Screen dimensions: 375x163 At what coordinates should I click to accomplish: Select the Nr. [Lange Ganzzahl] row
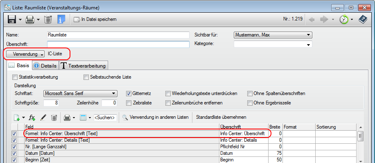122,147
